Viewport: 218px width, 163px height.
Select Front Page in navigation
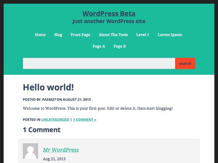(80, 35)
